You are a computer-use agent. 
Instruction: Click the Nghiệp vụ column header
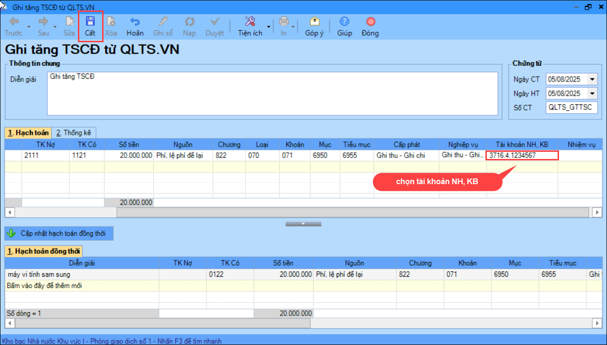[463, 144]
